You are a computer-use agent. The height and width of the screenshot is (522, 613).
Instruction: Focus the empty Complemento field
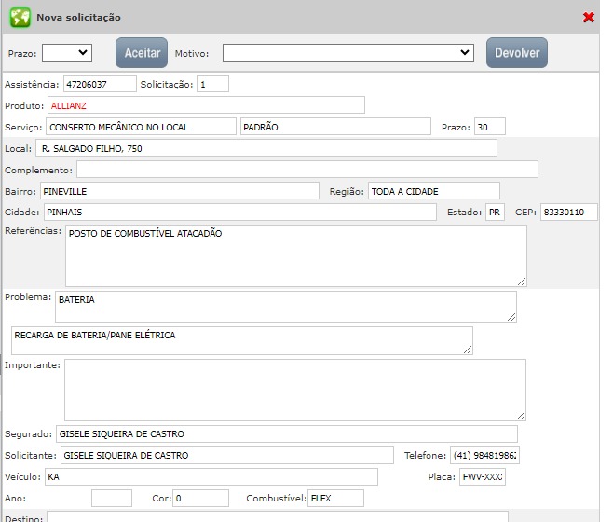click(x=306, y=170)
